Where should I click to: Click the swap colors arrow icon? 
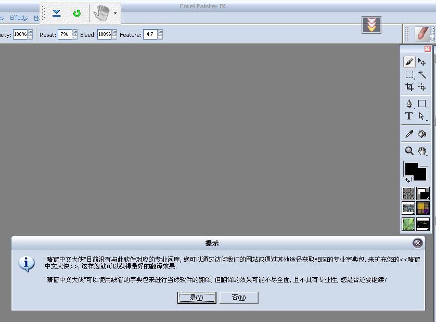[407, 180]
